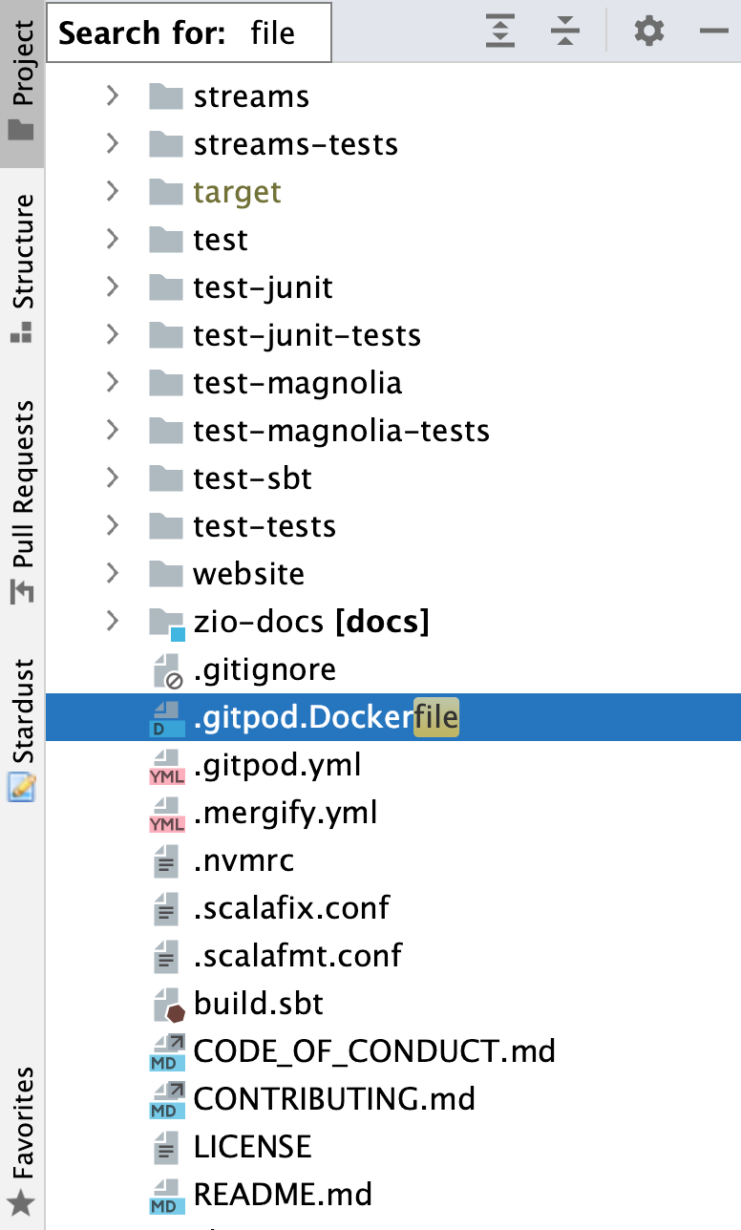Click the Search for speed-search field
741x1230 pixels.
point(188,34)
